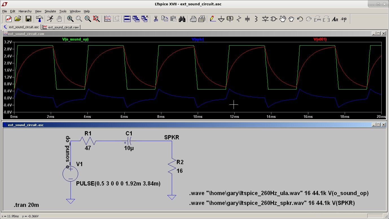The image size is (389, 219).
Task: Click the 10ms time axis label
Action: click(x=197, y=117)
